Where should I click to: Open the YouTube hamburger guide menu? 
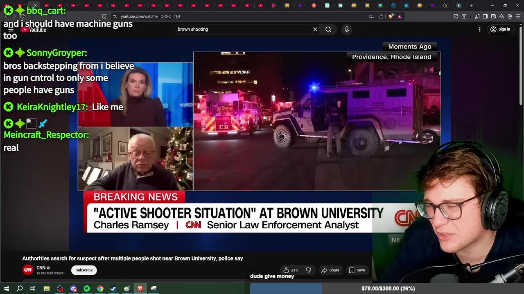[x=11, y=30]
